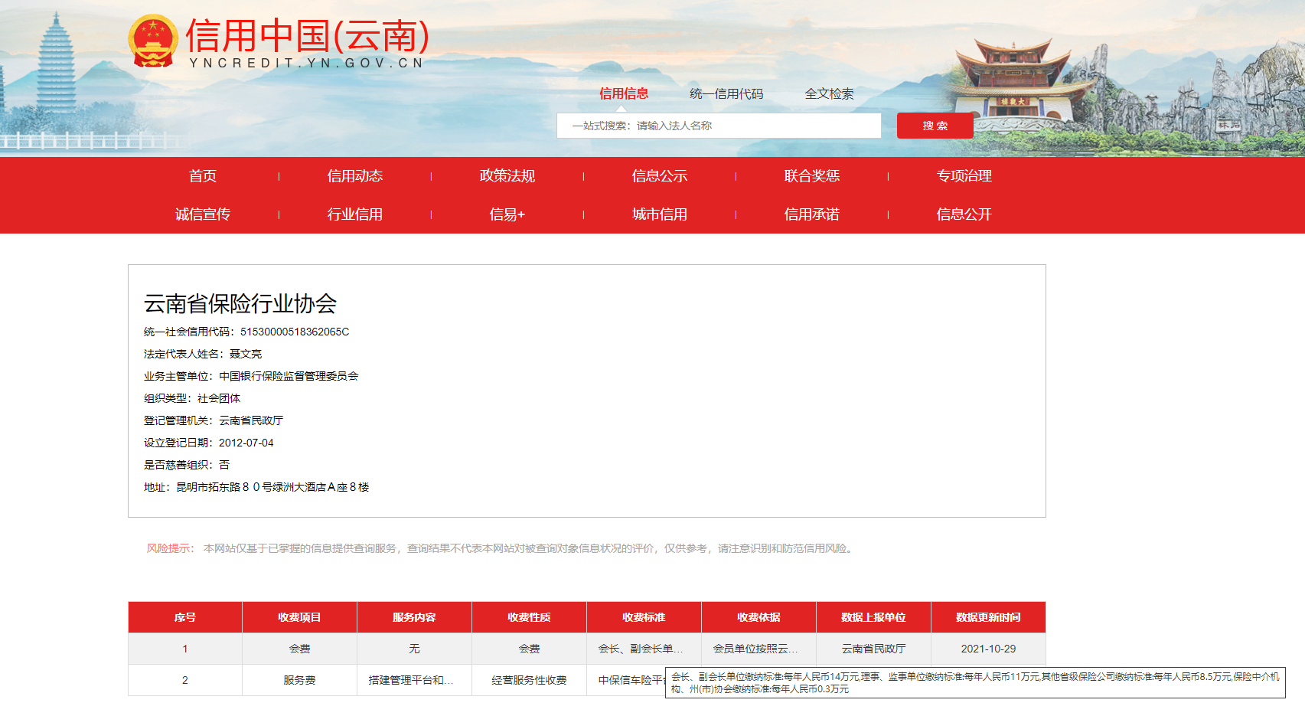This screenshot has width=1305, height=703.
Task: Click the 风险提示 label
Action: tap(170, 548)
